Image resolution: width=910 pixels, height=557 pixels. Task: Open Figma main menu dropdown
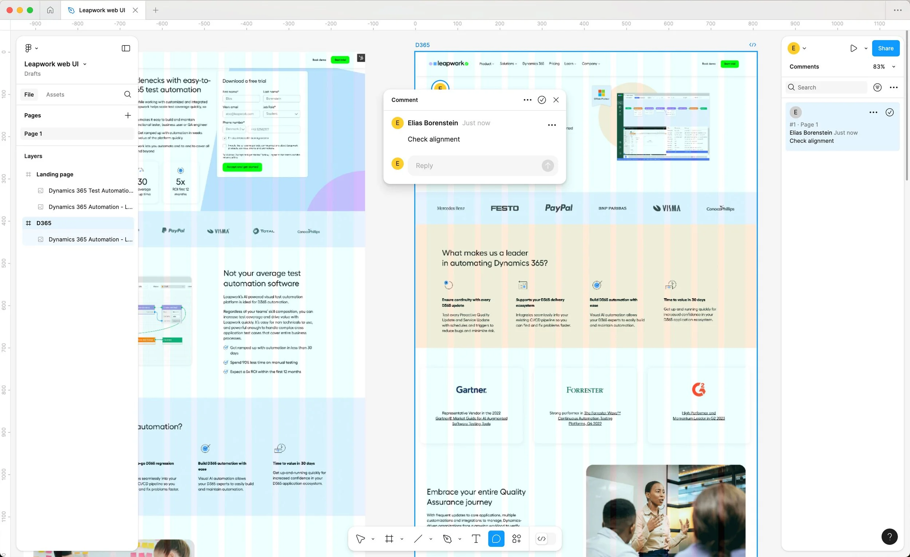click(31, 48)
